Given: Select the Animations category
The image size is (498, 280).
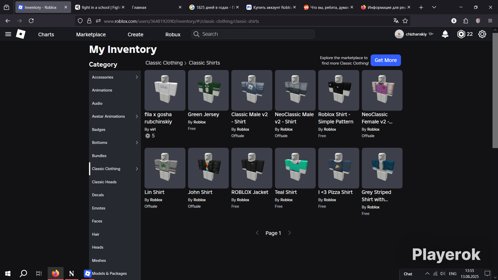Looking at the screenshot, I should click(115, 90).
